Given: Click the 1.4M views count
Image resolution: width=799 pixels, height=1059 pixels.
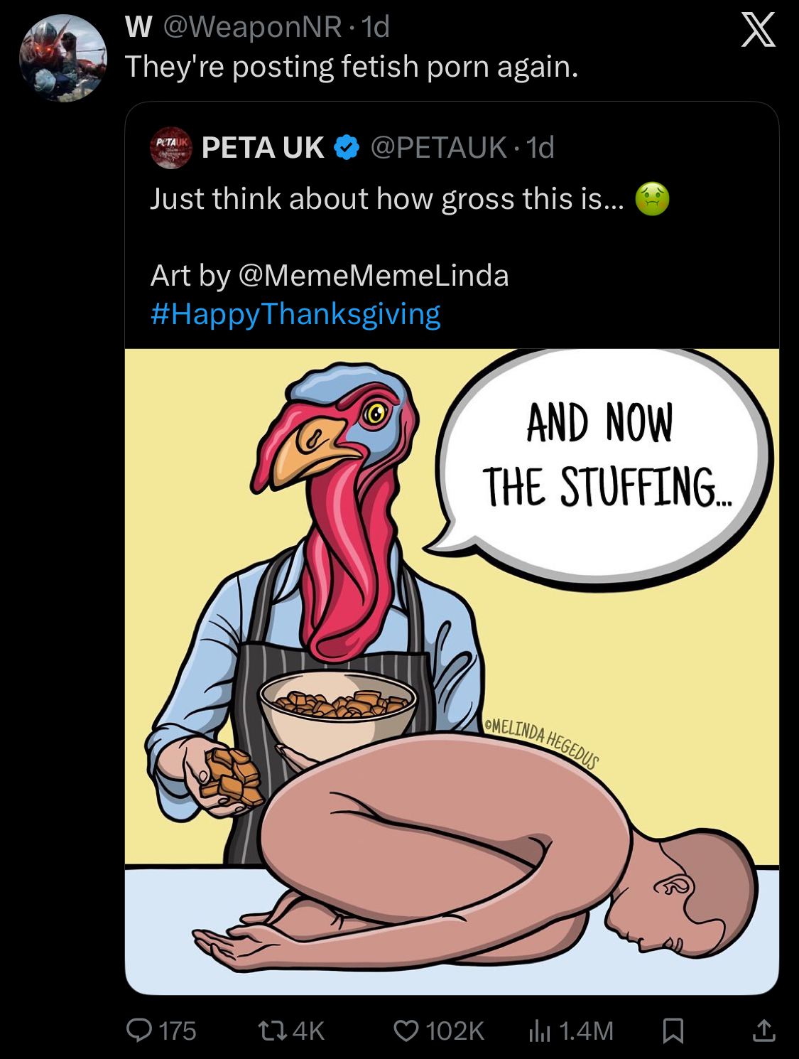Looking at the screenshot, I should coord(586,1031).
